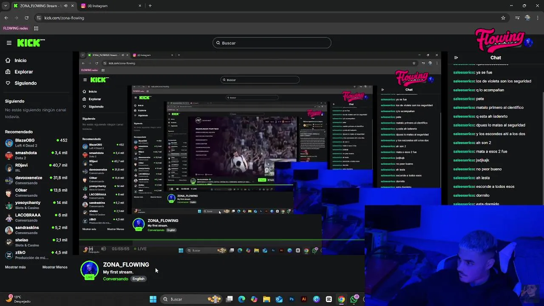Open Chrome tab search dropdown
Viewport: 544px width, 306px height.
click(x=6, y=6)
